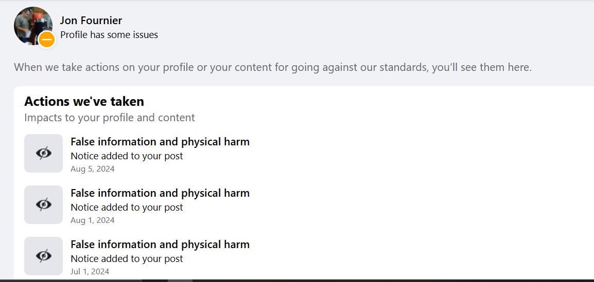Screen dimensions: 594x282
Task: Open the Aug 1 "False information" violation title
Action: tap(160, 193)
